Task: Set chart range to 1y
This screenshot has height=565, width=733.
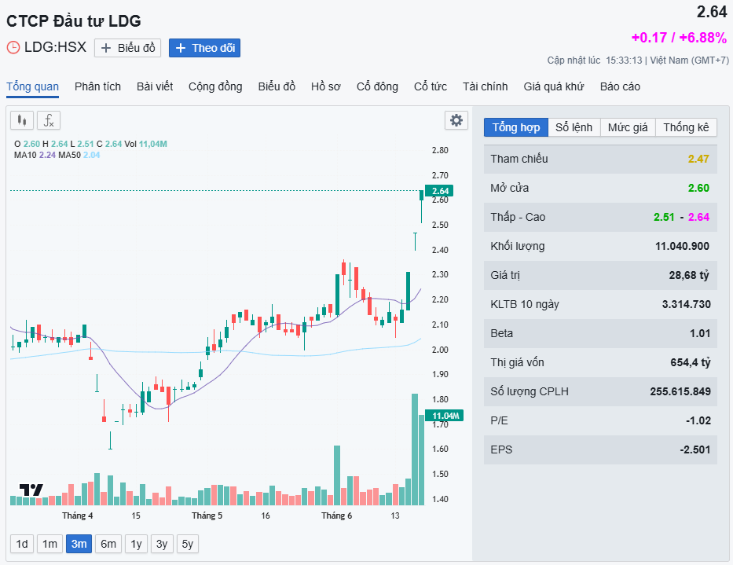Action: point(136,544)
